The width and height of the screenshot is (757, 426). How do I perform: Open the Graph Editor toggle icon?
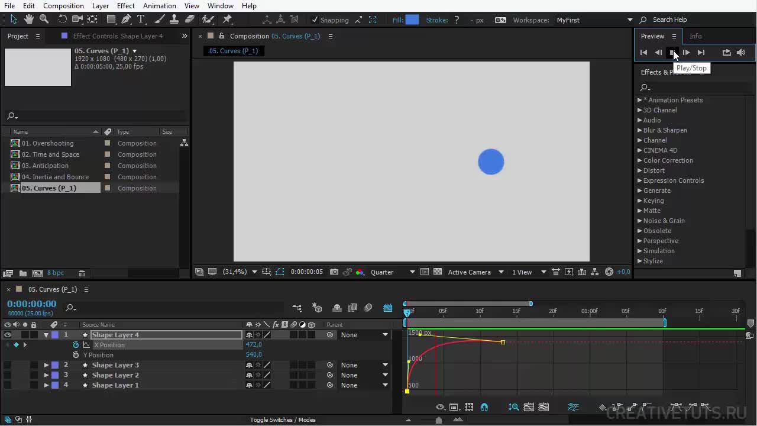coord(388,308)
